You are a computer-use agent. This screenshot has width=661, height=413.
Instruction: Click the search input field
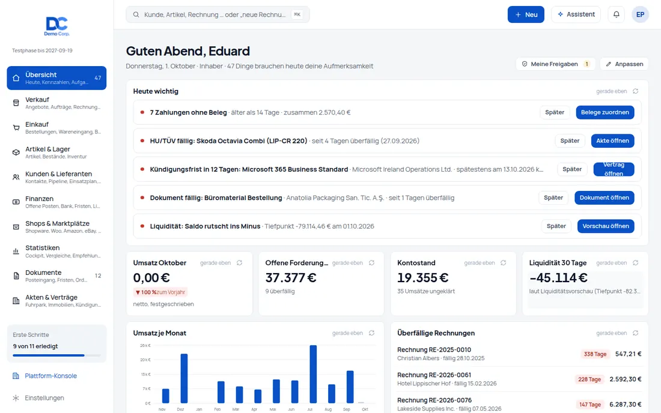click(218, 14)
